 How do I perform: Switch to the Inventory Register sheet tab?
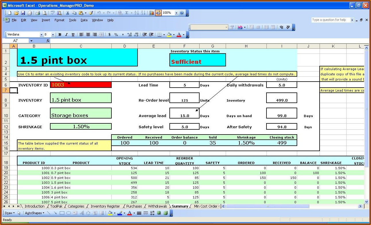click(x=105, y=206)
